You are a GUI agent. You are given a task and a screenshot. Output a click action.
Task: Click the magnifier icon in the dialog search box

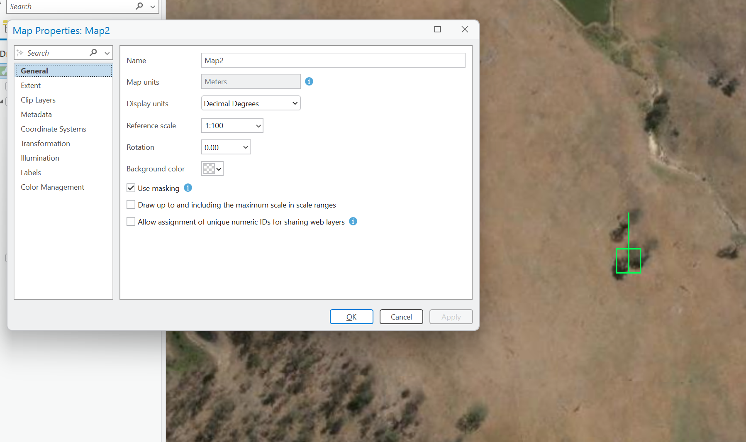point(94,53)
